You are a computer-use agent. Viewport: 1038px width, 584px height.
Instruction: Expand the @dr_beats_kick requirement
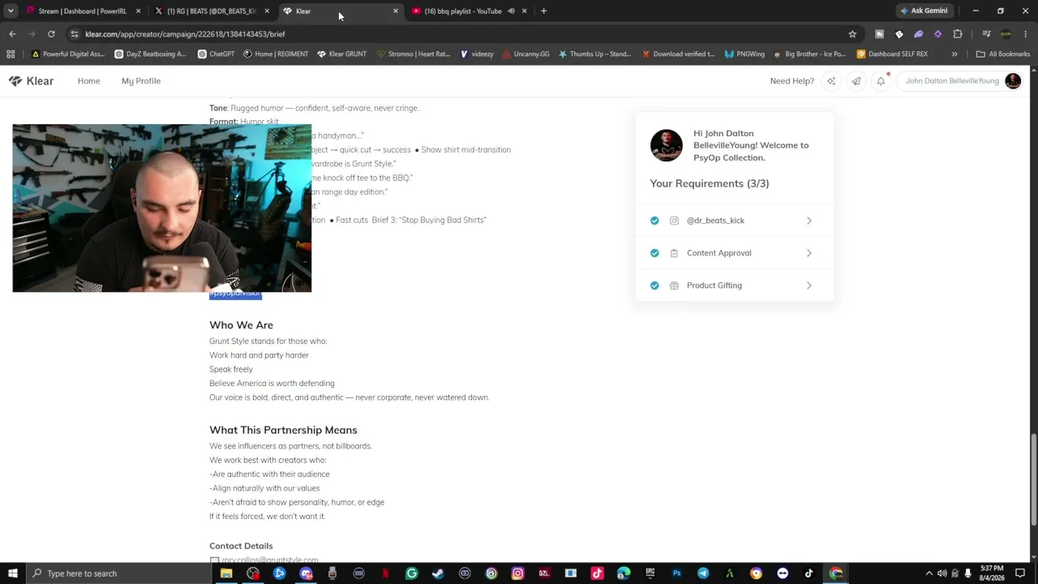point(809,221)
